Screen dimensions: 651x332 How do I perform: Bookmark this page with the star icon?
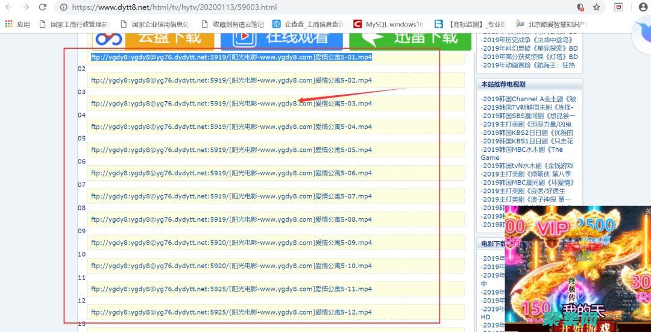[x=596, y=7]
